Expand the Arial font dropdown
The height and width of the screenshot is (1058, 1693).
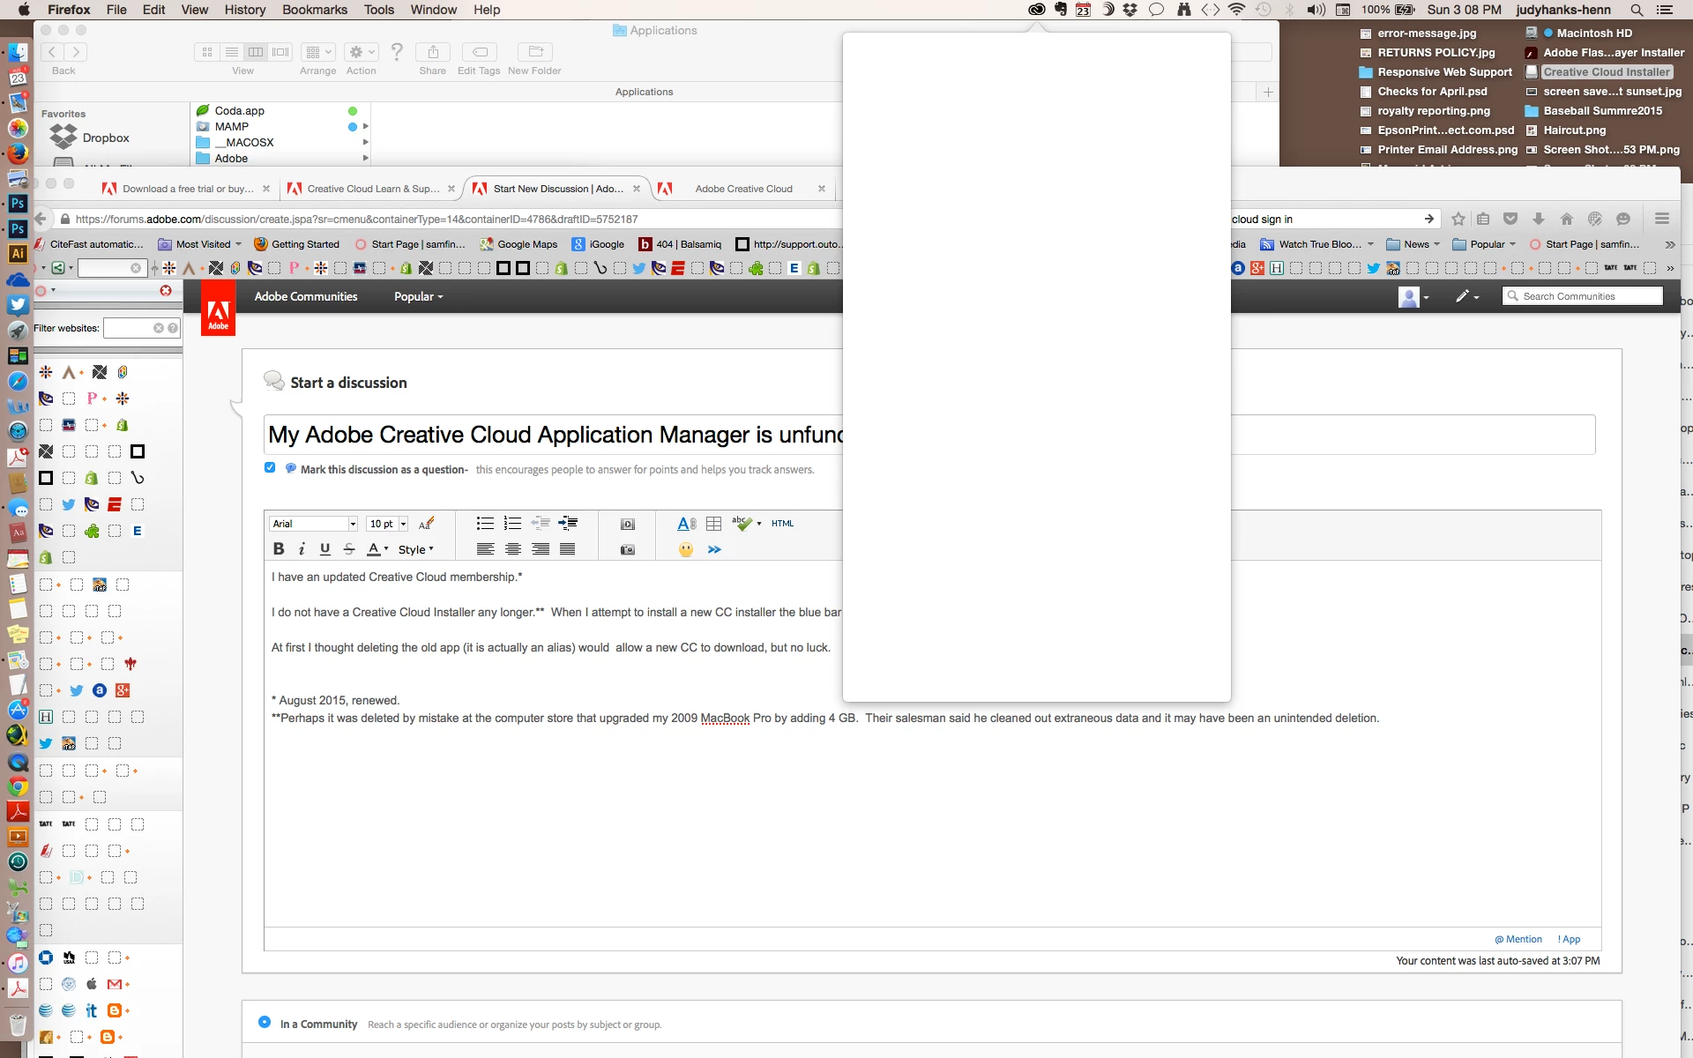tap(352, 524)
